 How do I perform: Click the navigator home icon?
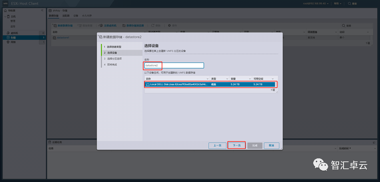pos(5,10)
